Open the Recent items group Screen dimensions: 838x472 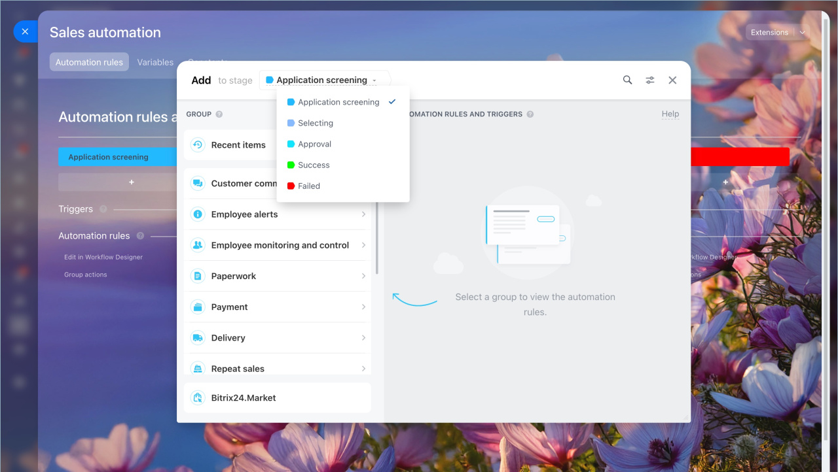[230, 145]
